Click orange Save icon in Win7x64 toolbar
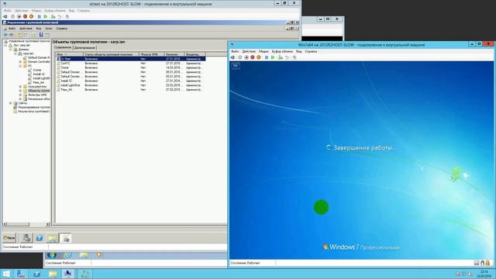This screenshot has width=496, height=279. (259, 57)
